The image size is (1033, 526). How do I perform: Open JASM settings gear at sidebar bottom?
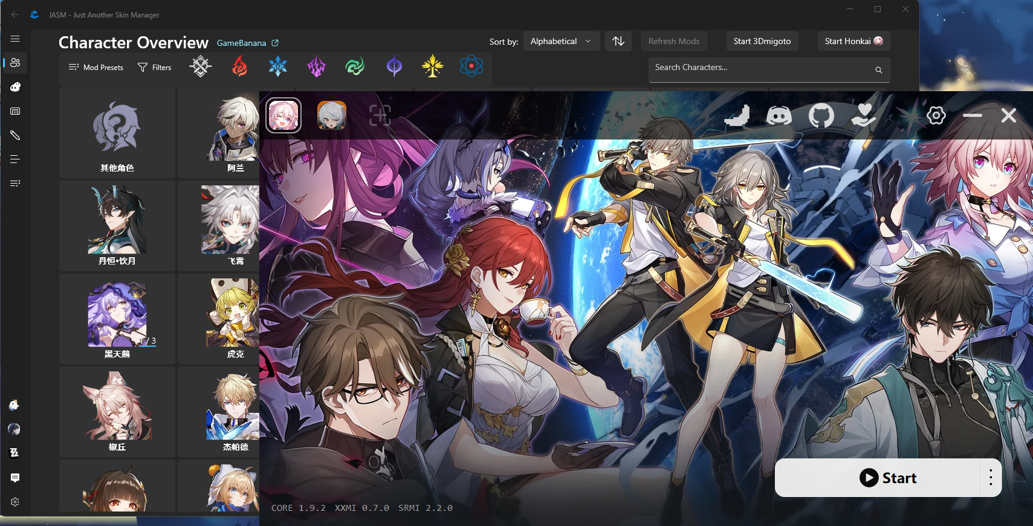15,502
